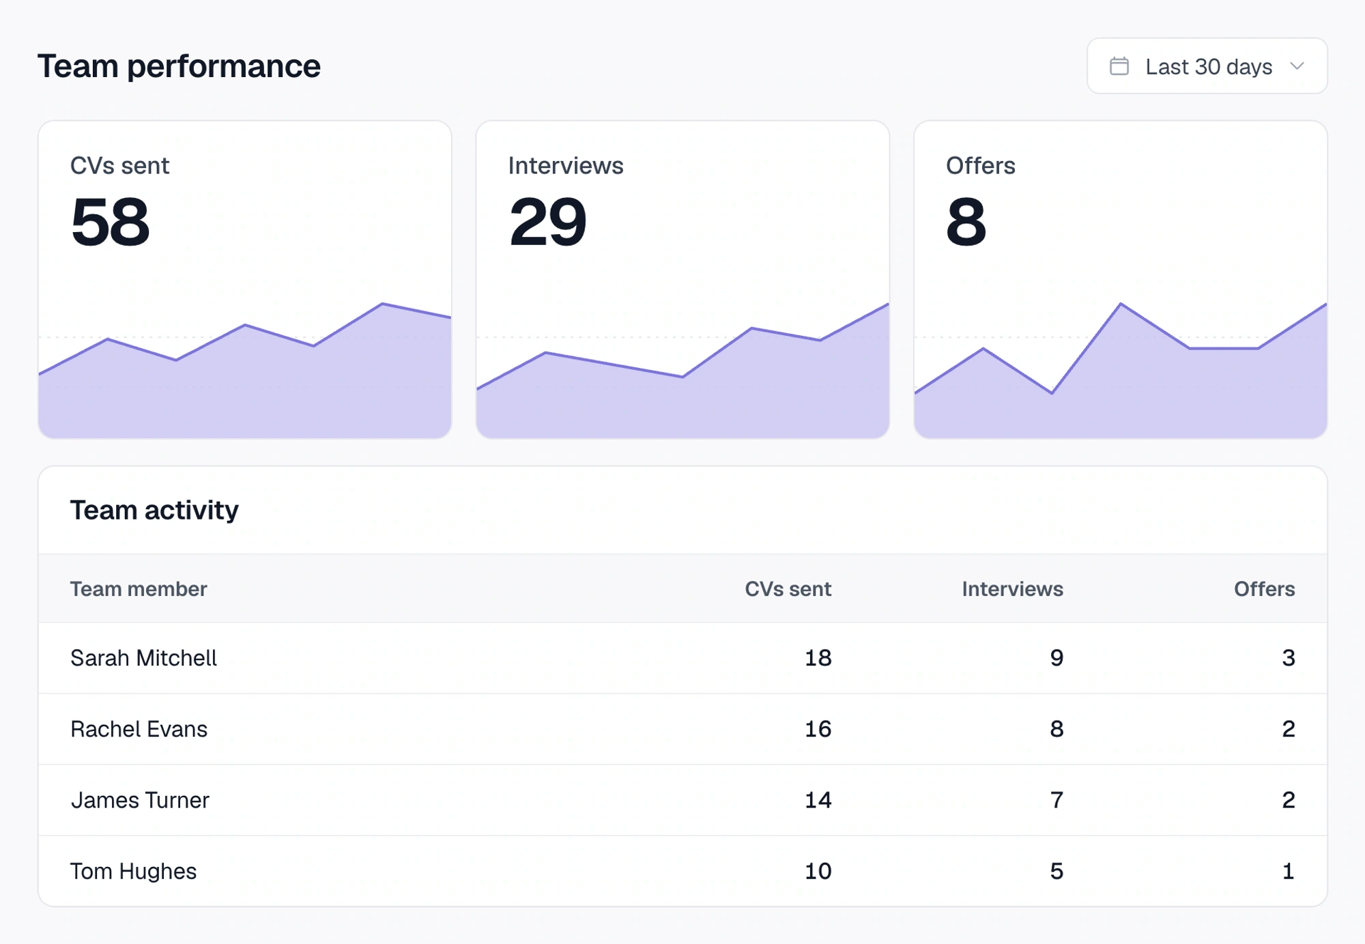The width and height of the screenshot is (1365, 944).
Task: Click the Team member column header
Action: point(139,589)
